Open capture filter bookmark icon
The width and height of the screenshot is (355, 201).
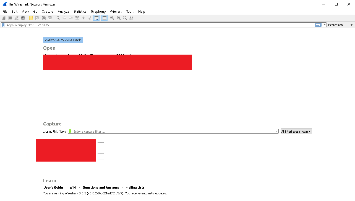[70, 131]
